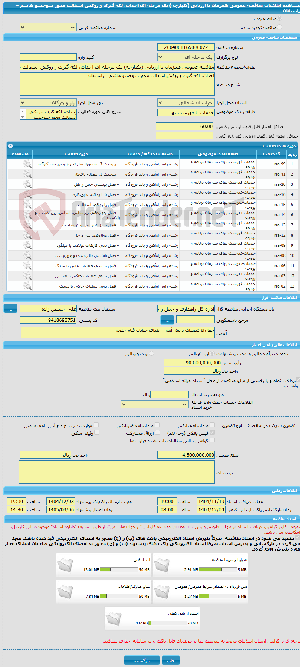This screenshot has height=667, width=300.
Task: Select the مناقصه تجدید شده radio button
Action: 279,27
